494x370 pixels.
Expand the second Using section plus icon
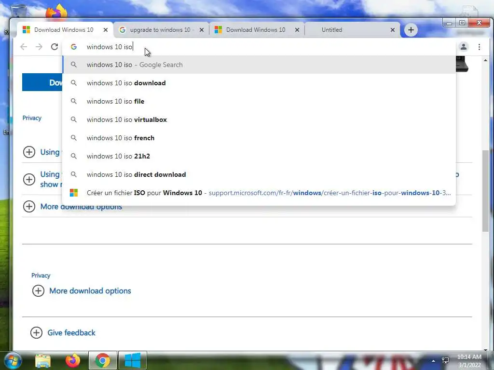click(x=29, y=179)
